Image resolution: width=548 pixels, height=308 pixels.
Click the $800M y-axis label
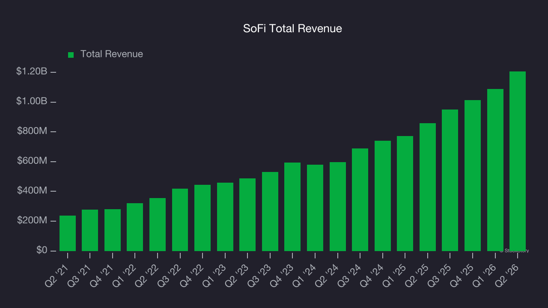pyautogui.click(x=32, y=131)
